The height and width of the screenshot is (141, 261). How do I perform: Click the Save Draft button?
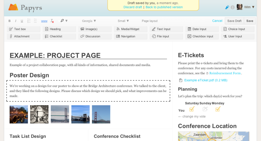234,21
